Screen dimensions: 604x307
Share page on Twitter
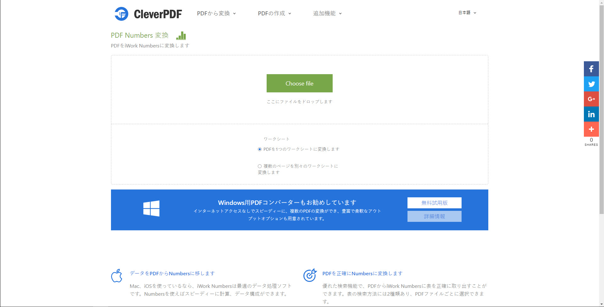point(591,84)
